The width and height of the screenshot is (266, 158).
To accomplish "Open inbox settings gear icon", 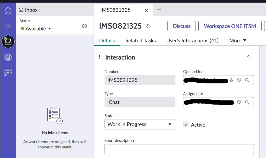I will point(85,26).
